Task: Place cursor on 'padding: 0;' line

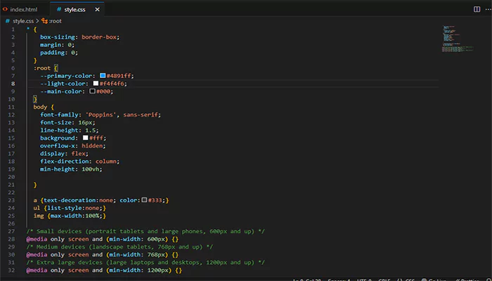Action: coord(58,53)
